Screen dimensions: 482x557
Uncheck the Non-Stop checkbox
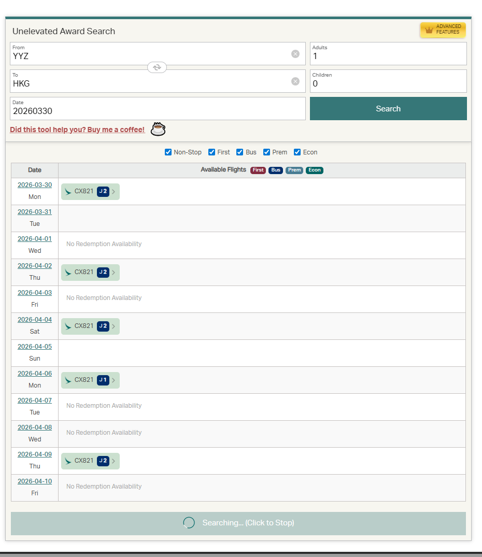pyautogui.click(x=168, y=152)
